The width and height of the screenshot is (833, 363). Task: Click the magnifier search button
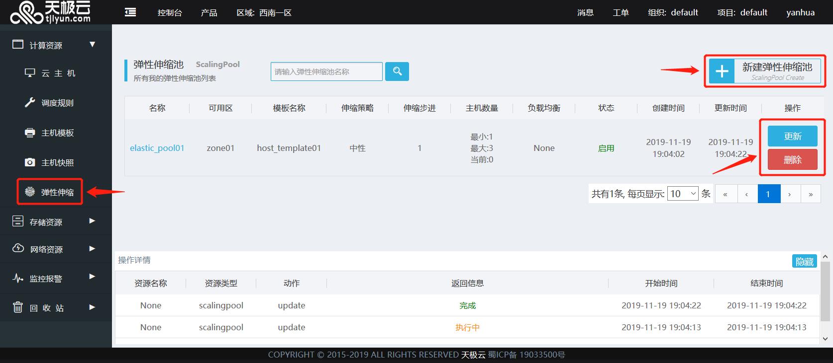click(397, 72)
